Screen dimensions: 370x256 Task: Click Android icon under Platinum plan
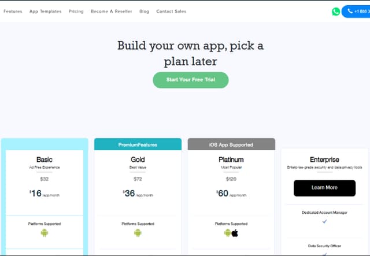tap(227, 233)
